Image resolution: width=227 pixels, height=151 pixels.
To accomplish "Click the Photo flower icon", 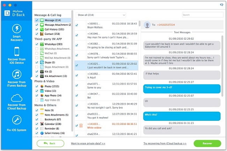I will pyautogui.click(x=42, y=86).
